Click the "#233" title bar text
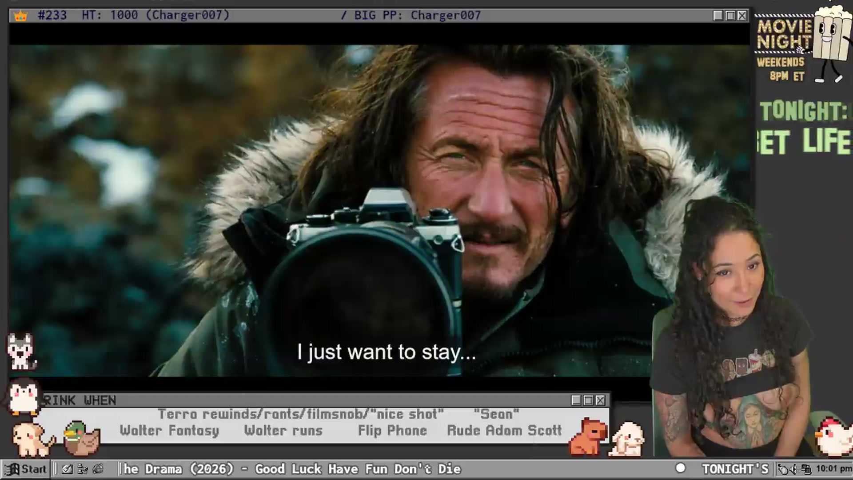This screenshot has width=853, height=480. [52, 15]
